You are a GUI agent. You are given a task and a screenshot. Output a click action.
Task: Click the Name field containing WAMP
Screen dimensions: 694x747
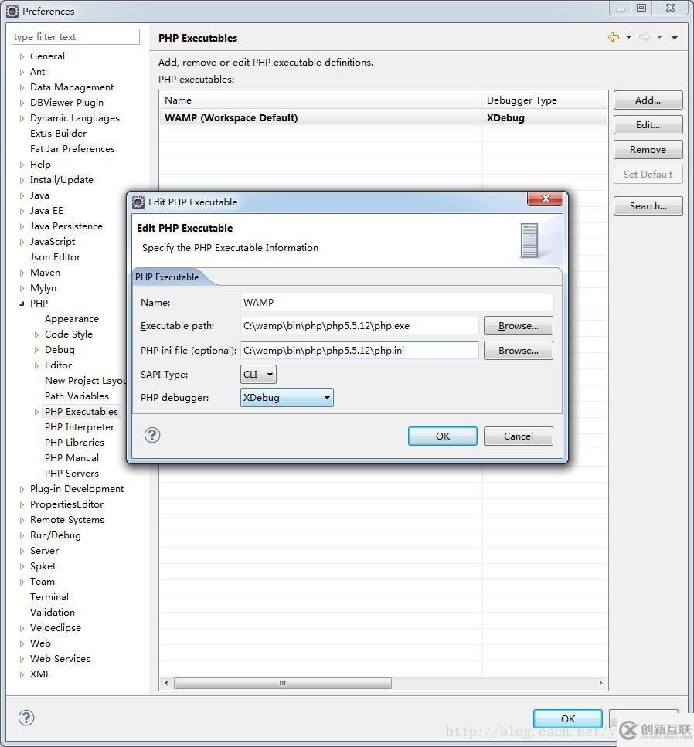pos(397,303)
